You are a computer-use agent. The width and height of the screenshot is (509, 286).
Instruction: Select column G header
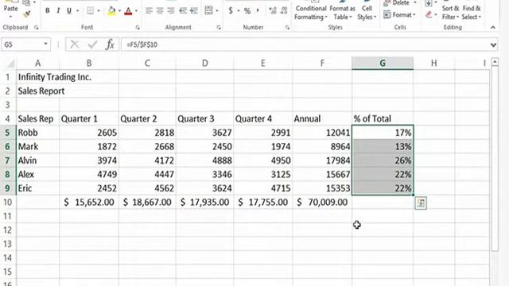(383, 64)
